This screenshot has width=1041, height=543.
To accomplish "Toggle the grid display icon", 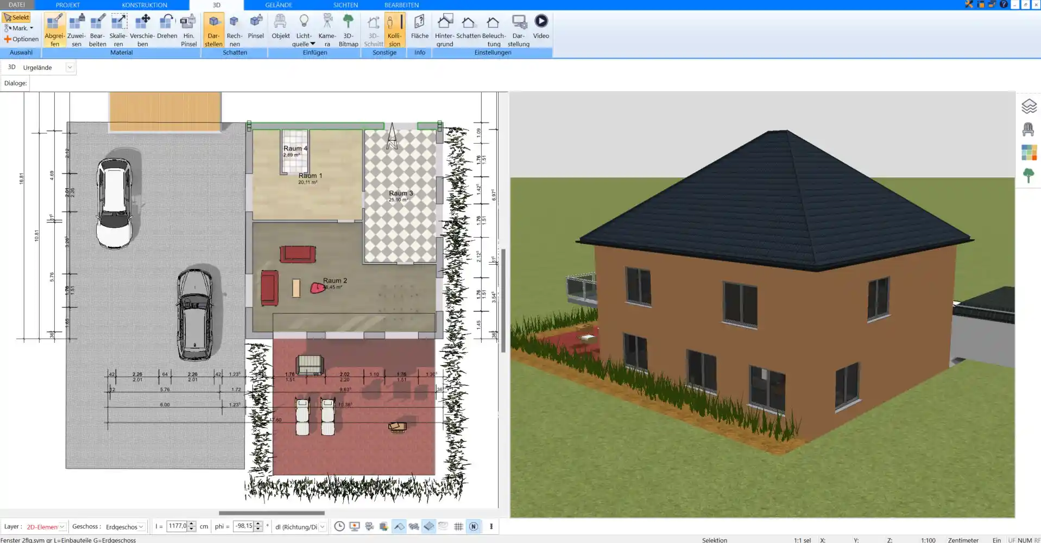I will point(458,526).
